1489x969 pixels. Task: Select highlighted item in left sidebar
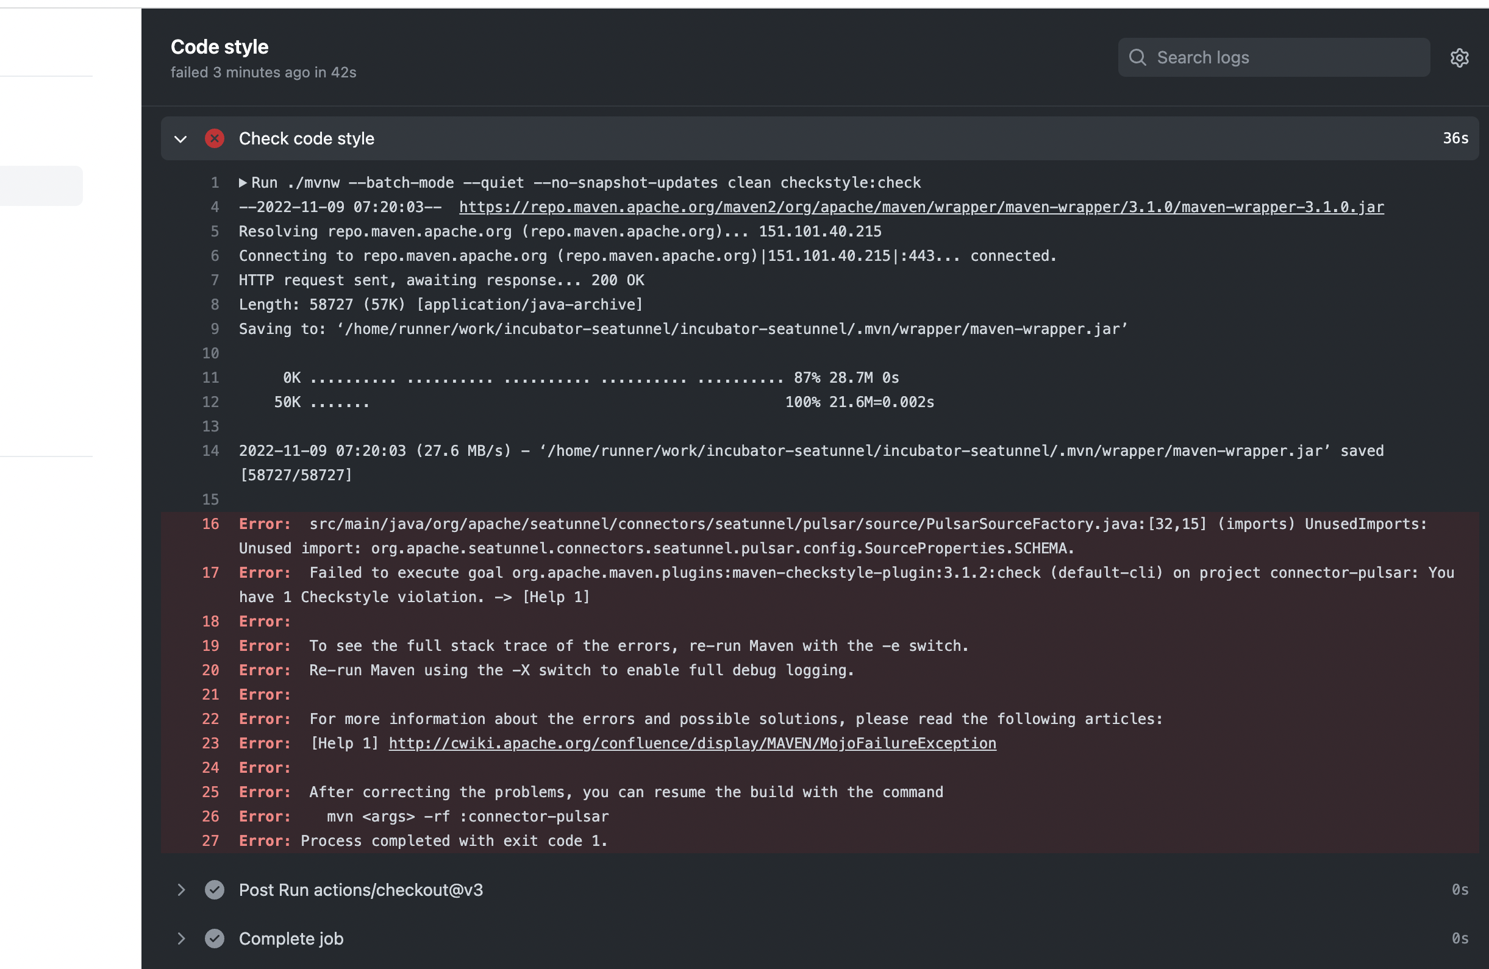pos(41,186)
